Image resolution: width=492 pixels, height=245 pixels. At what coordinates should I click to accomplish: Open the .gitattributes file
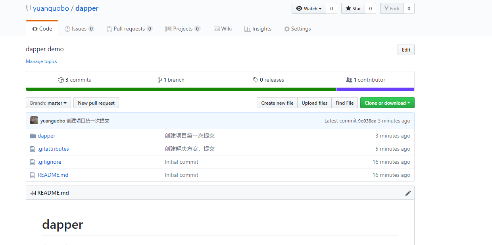[x=53, y=149]
